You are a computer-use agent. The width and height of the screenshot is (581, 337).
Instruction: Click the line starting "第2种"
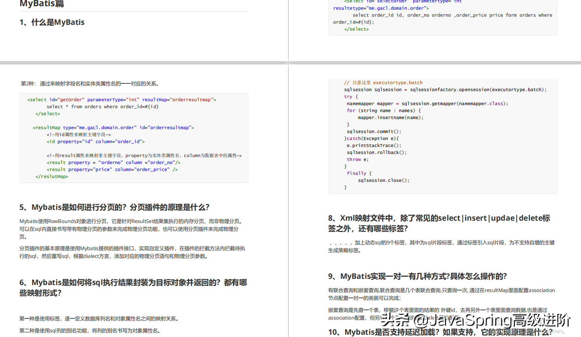tap(90, 83)
